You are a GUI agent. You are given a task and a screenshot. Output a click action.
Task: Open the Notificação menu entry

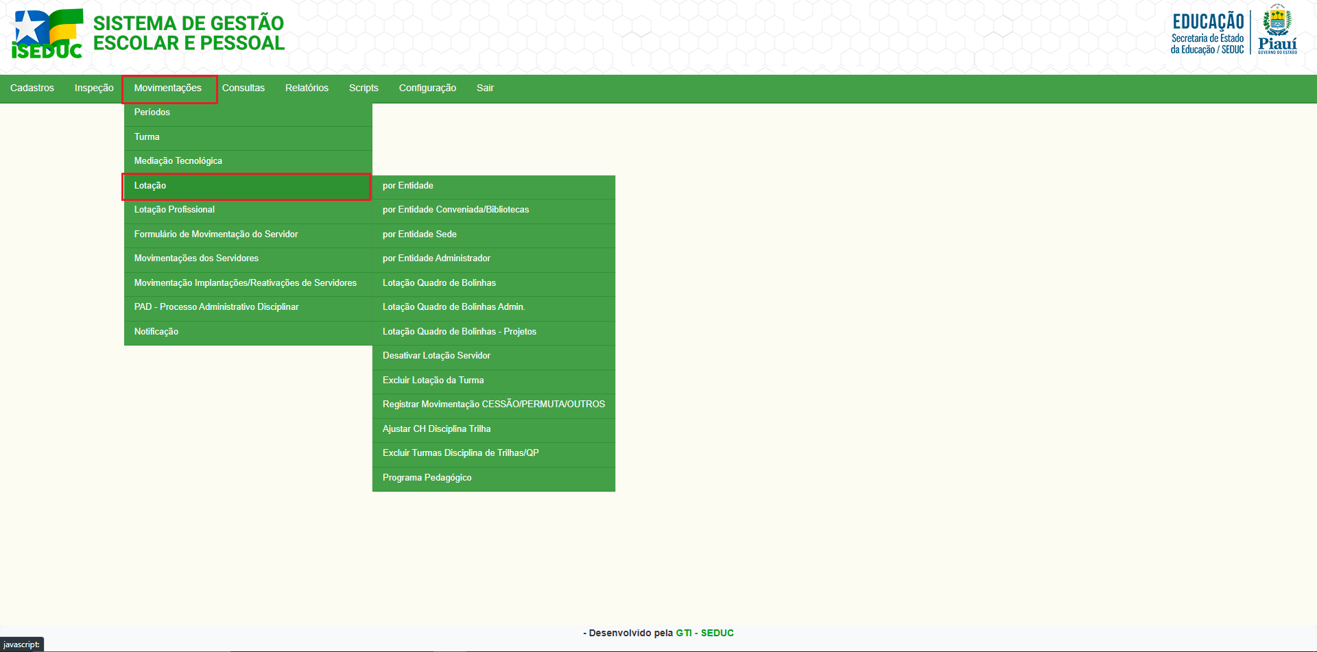point(156,332)
